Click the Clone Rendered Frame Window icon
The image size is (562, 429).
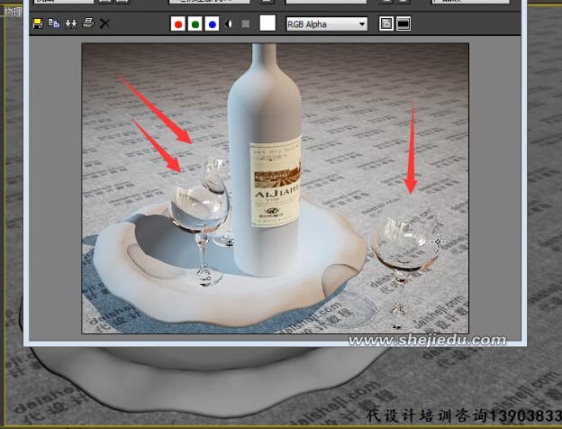[x=71, y=23]
